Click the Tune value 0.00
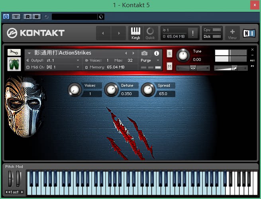This screenshot has width=261, height=199. [197, 60]
